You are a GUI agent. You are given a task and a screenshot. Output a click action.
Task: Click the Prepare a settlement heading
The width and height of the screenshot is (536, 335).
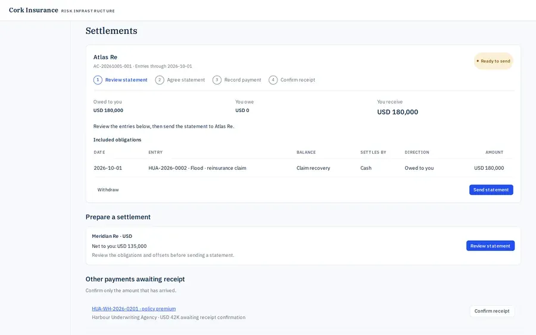tap(118, 217)
